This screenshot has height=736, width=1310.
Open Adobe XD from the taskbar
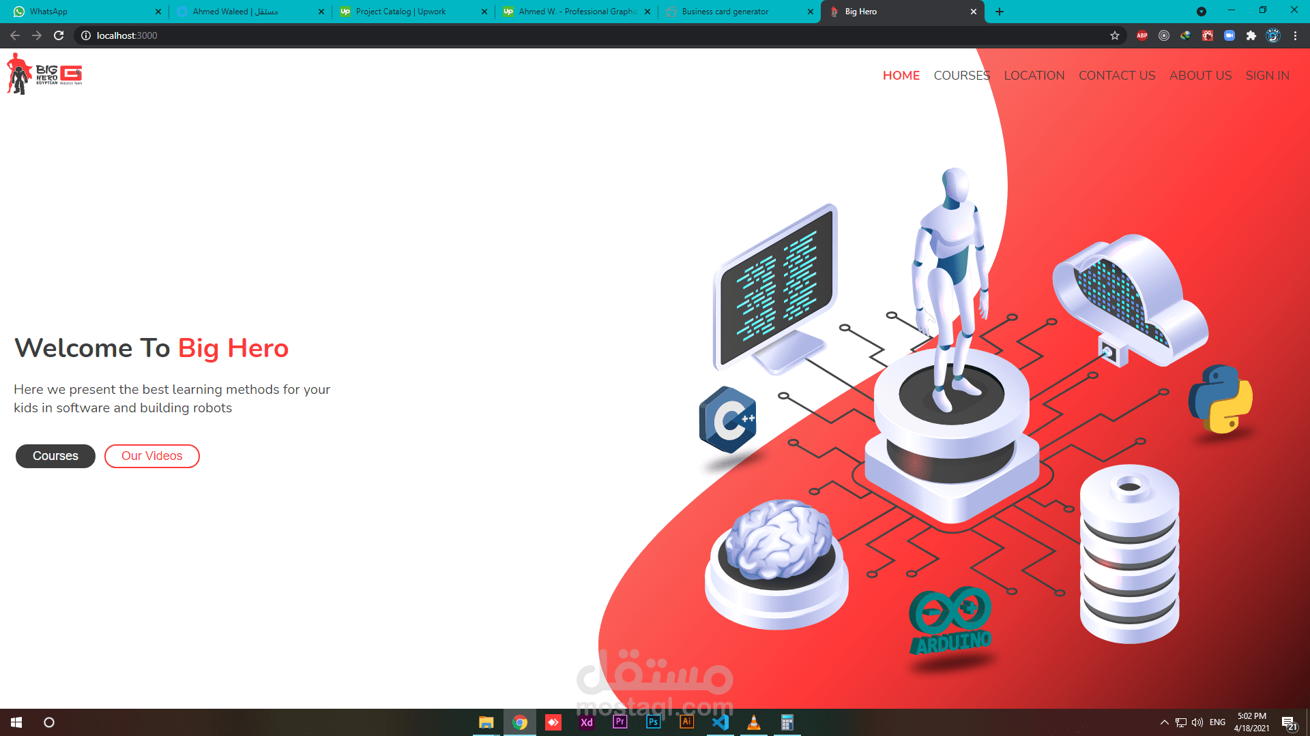point(586,722)
